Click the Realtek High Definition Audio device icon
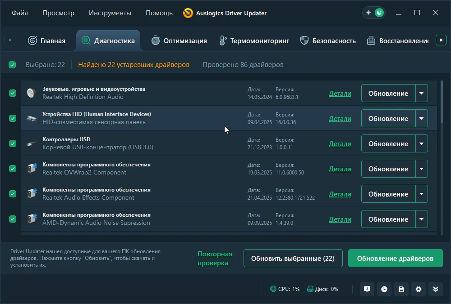This screenshot has height=304, width=451. coord(31,93)
